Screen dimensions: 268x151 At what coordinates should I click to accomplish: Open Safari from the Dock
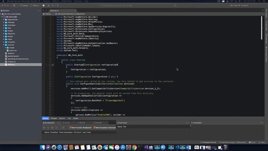[59, 147]
